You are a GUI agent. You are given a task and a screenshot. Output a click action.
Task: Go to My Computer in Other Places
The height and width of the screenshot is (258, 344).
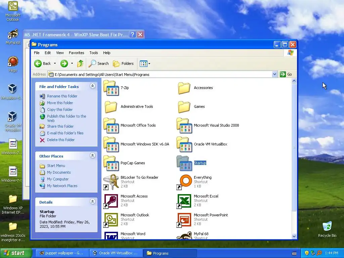58,179
